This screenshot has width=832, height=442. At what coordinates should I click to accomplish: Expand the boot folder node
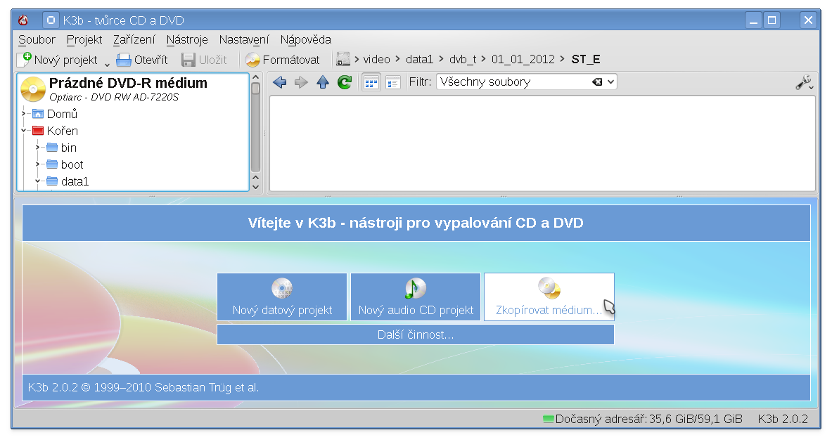point(38,164)
